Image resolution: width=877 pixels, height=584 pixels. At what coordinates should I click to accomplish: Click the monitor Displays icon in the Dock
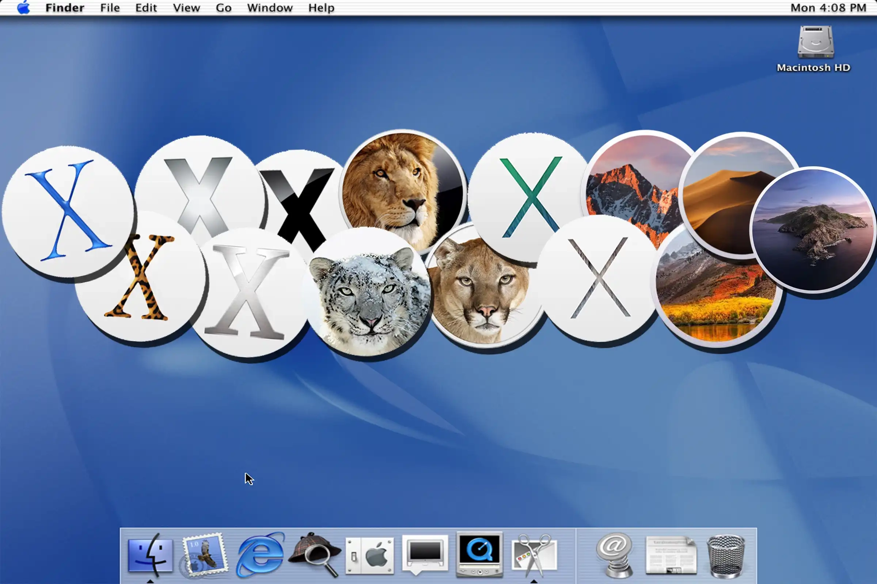coord(425,555)
